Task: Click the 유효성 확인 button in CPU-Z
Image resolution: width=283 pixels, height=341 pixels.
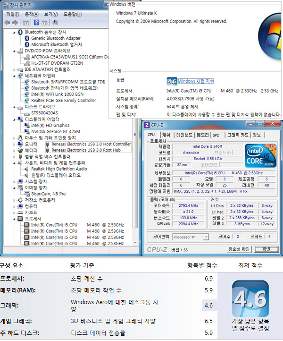Action: point(239,249)
